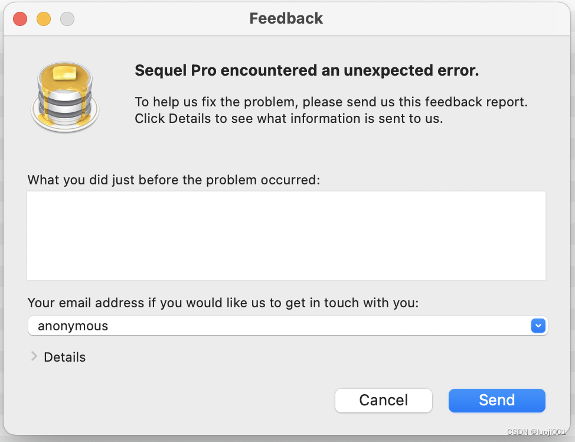Click the Details label text

64,357
